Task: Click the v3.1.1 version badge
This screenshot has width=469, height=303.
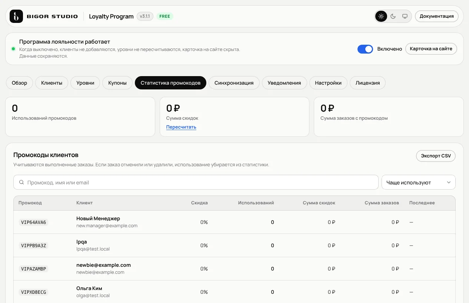Action: 145,16
